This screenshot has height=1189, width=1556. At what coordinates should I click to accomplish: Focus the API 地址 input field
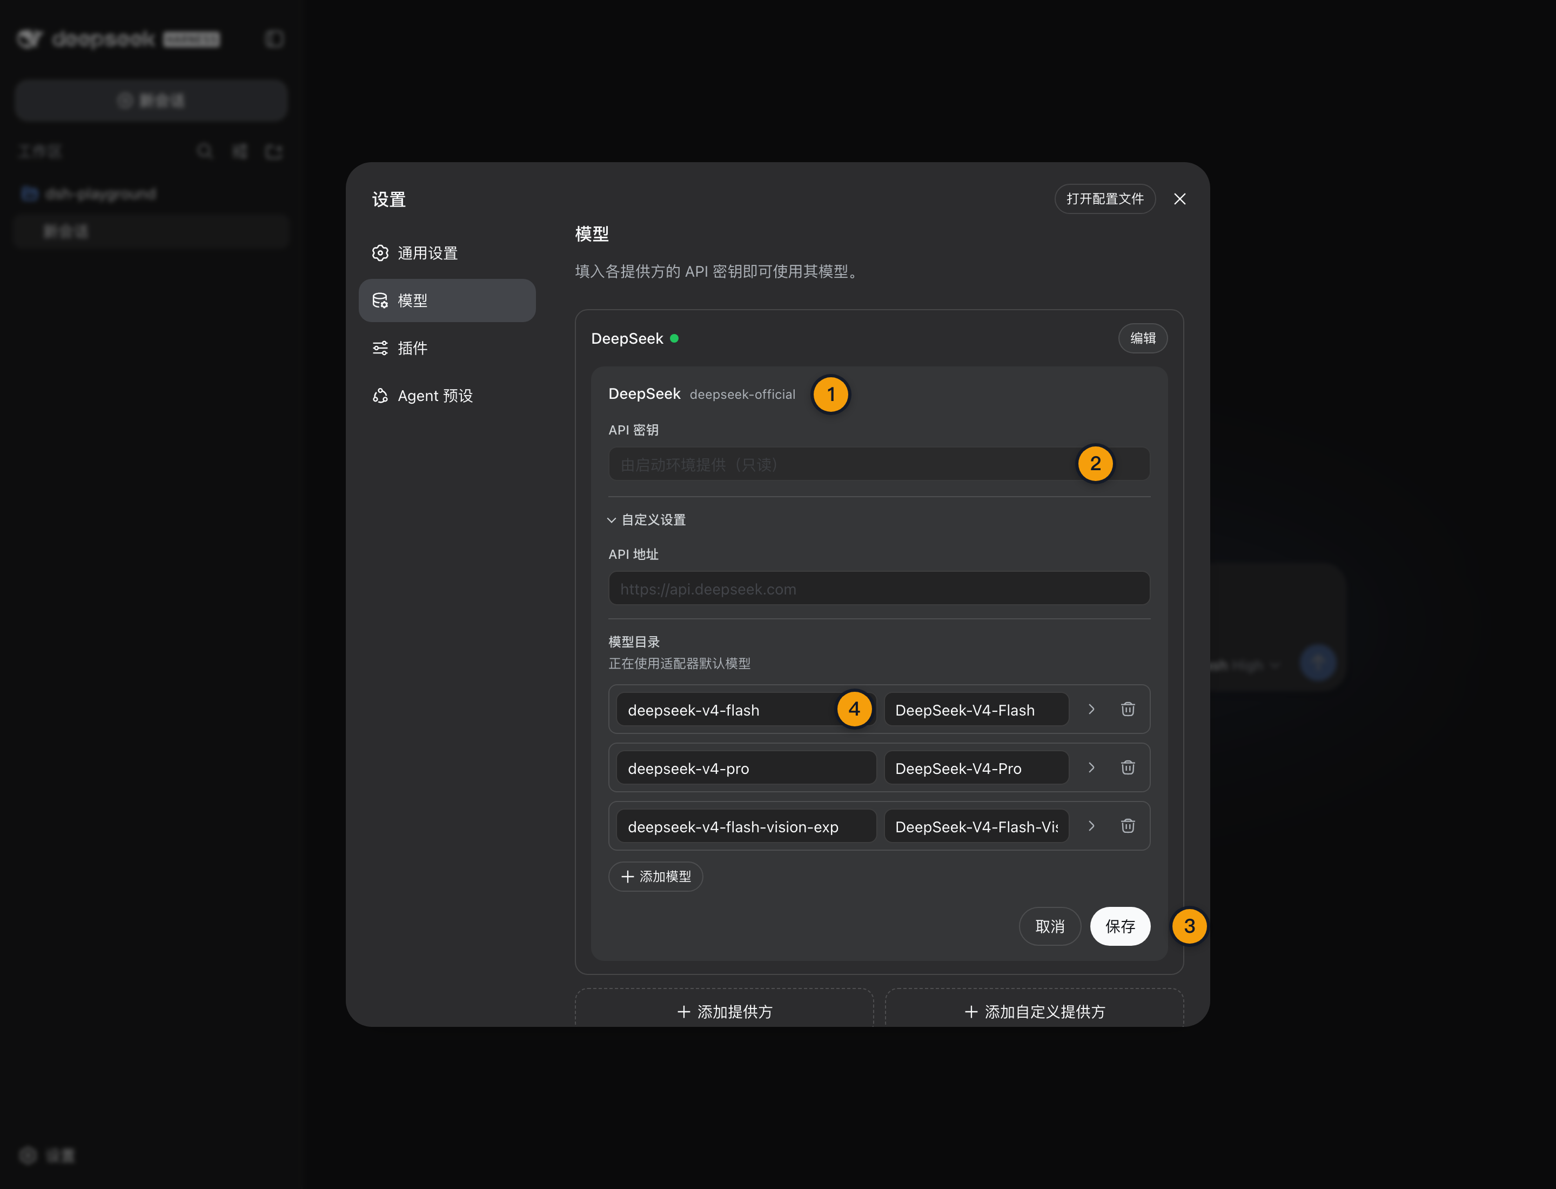(879, 589)
